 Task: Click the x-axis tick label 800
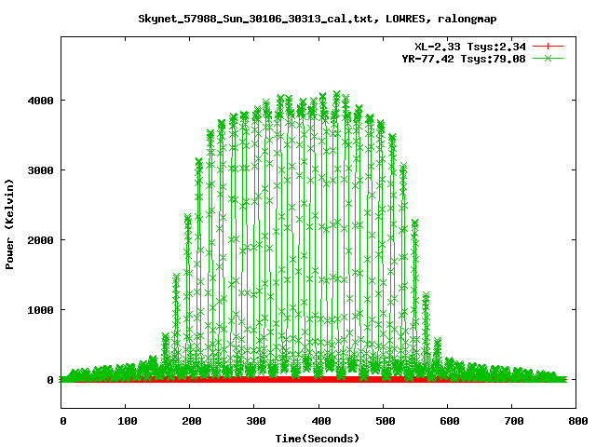tap(578, 421)
